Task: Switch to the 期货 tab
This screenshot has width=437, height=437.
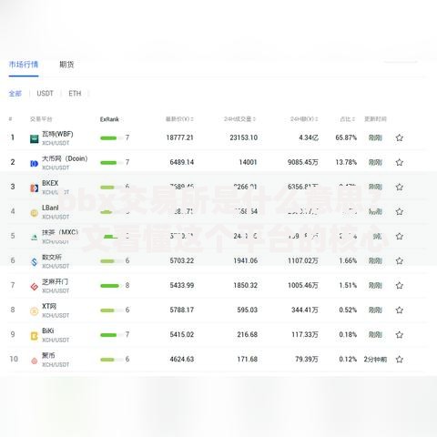Action: pyautogui.click(x=66, y=65)
